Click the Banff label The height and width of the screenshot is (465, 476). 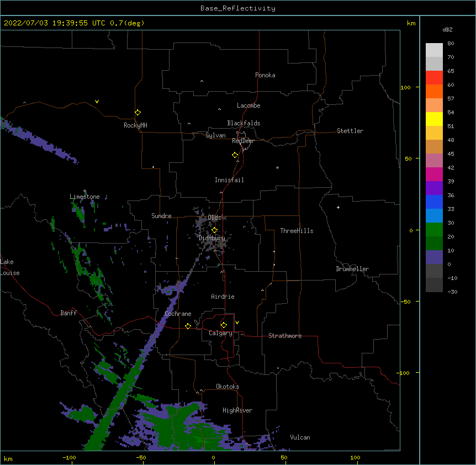[68, 313]
